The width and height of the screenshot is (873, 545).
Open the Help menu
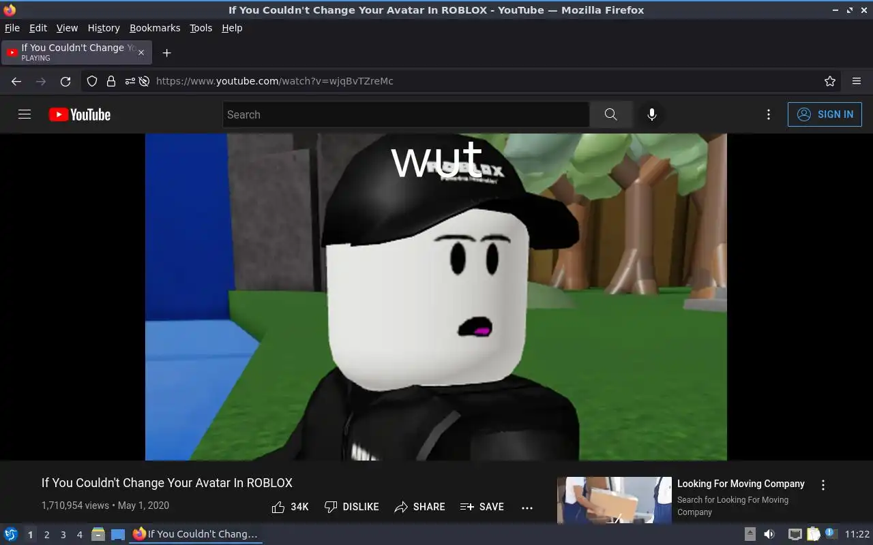232,28
